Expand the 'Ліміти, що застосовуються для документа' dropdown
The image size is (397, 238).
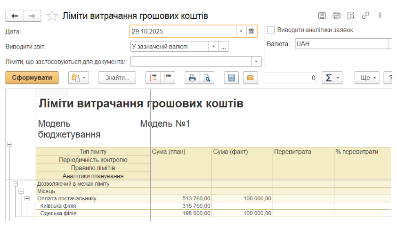click(x=257, y=62)
